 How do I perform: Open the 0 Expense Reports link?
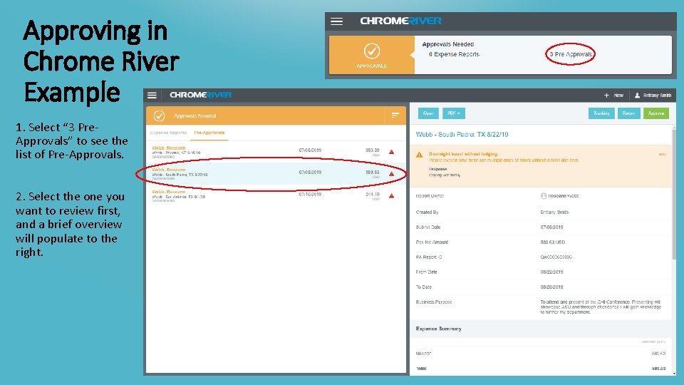point(454,54)
